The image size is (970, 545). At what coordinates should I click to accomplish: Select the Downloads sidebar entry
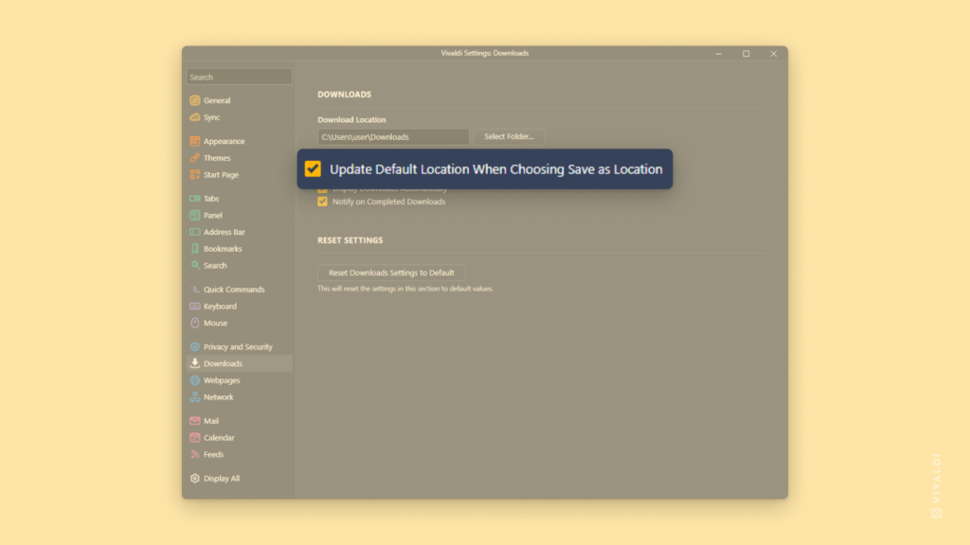(239, 363)
